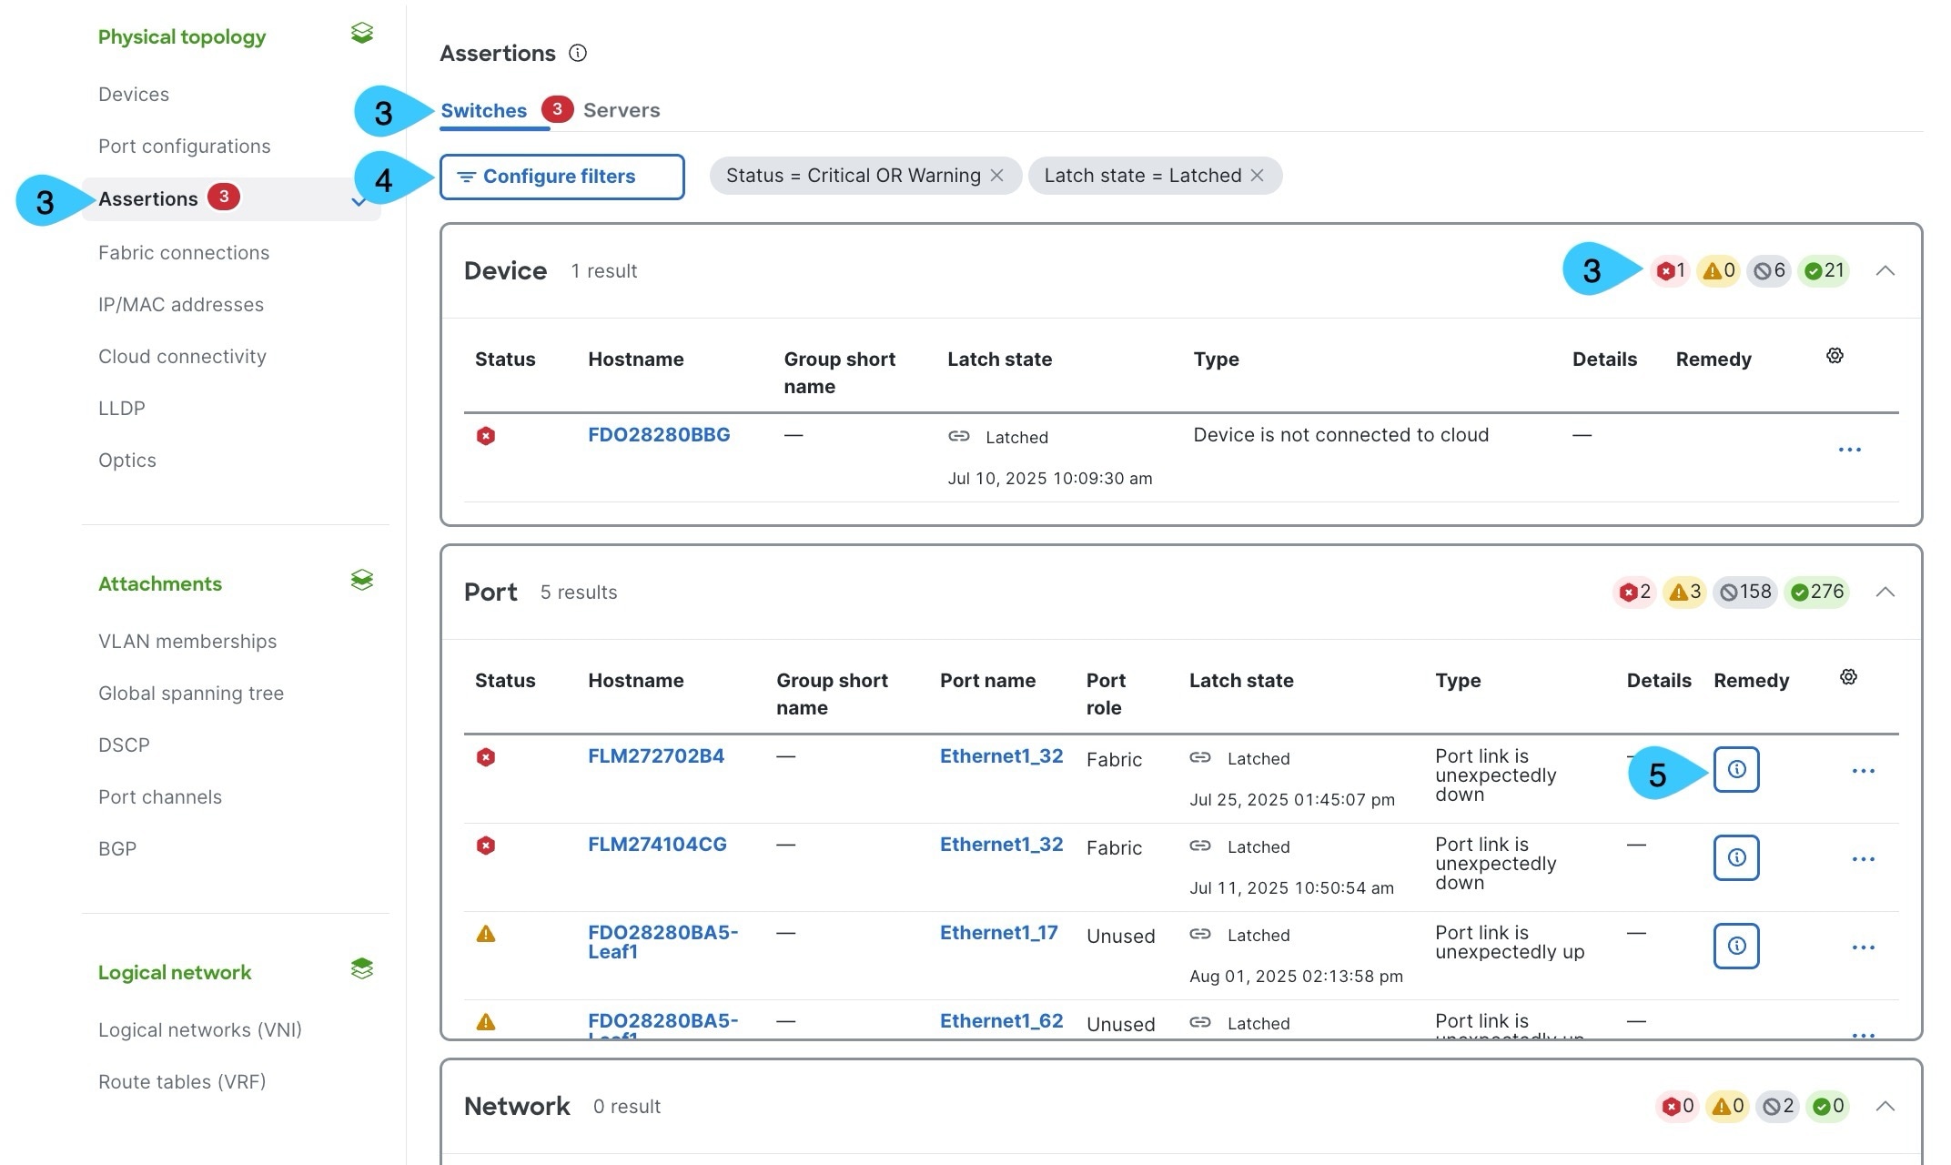
Task: Toggle the Port warning count badge
Action: [x=1684, y=593]
